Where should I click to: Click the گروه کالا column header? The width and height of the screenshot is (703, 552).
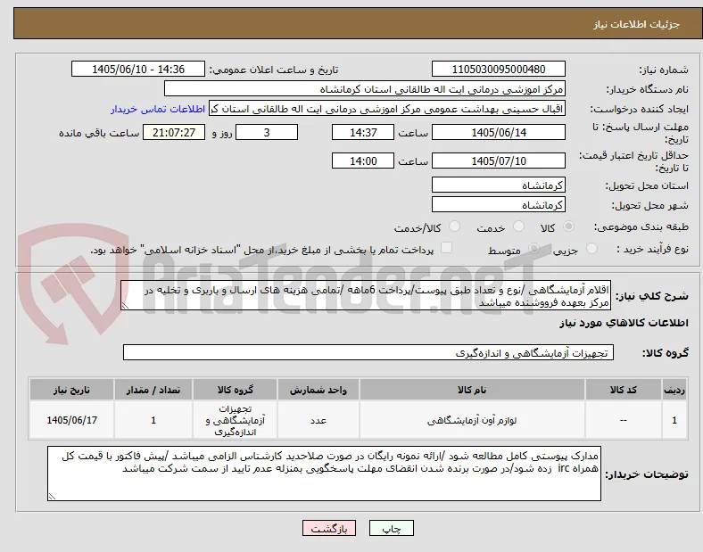tap(235, 390)
